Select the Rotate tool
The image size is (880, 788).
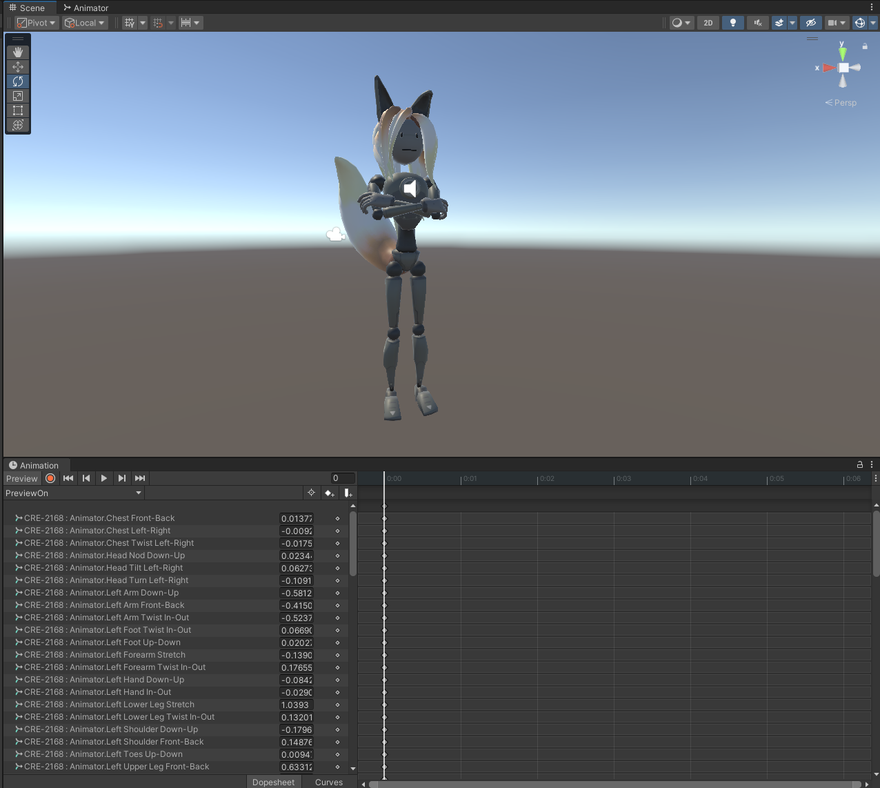[x=18, y=81]
